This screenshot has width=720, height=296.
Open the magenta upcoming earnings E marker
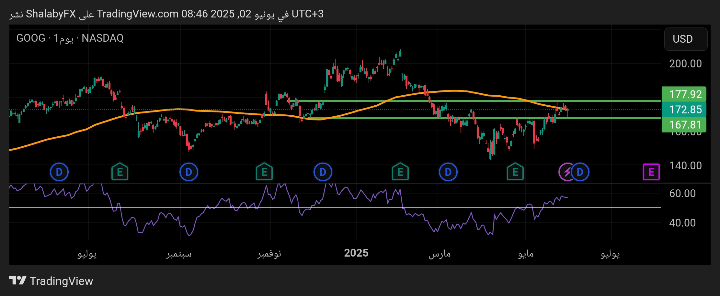[x=651, y=172]
